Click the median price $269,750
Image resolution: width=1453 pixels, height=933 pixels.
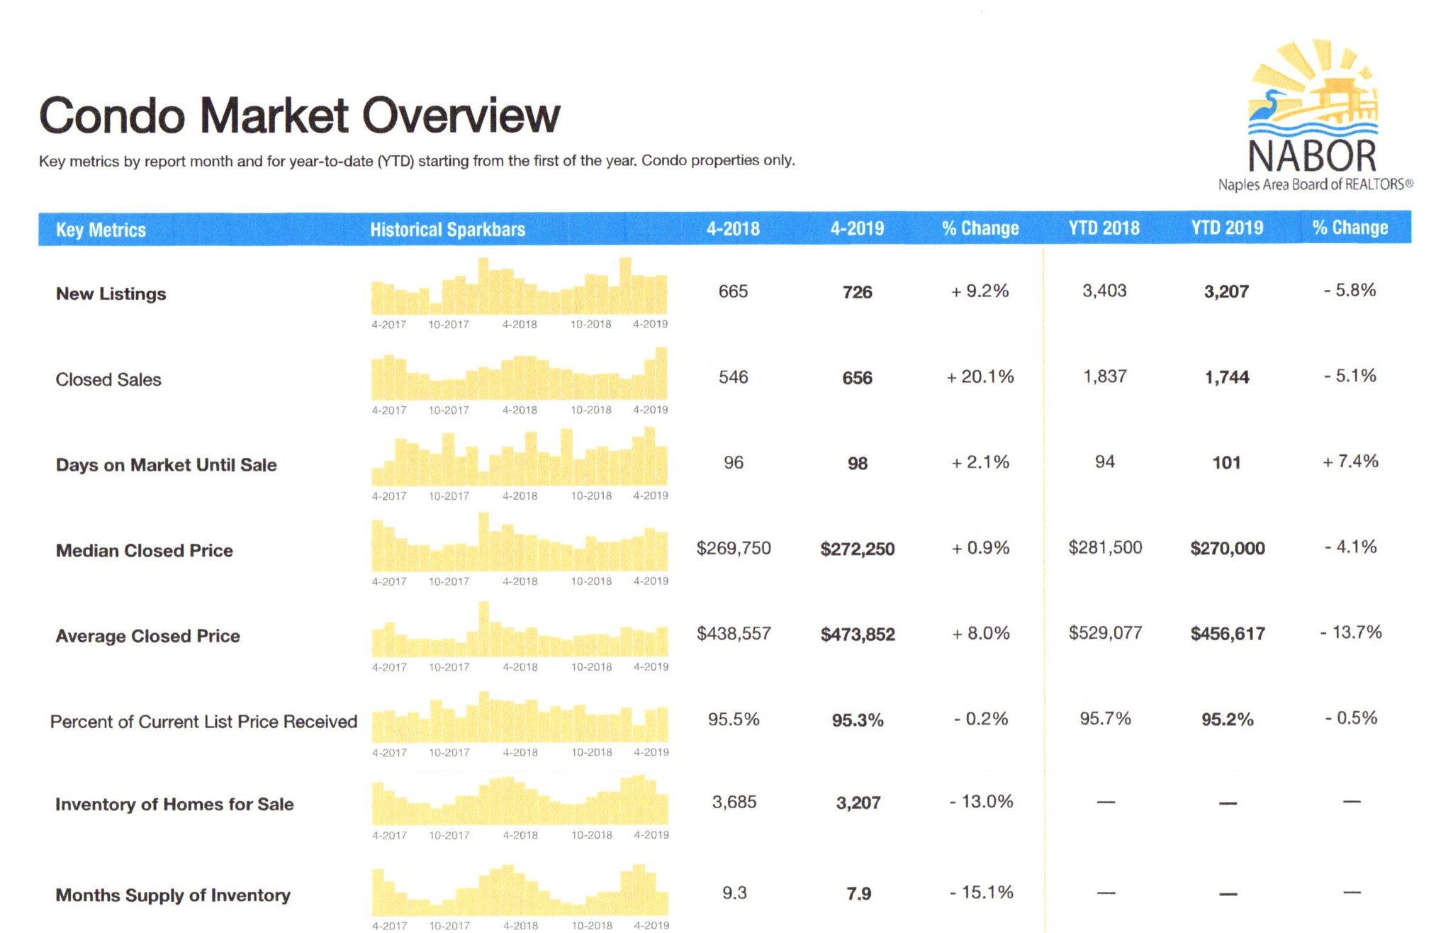tap(734, 548)
